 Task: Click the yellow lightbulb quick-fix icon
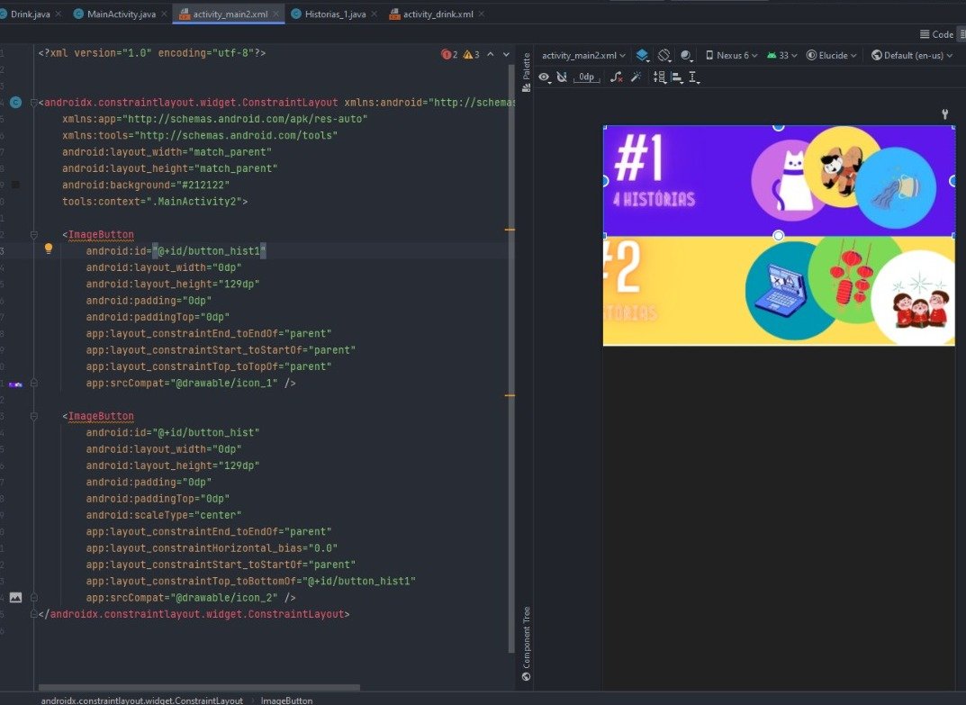click(49, 249)
